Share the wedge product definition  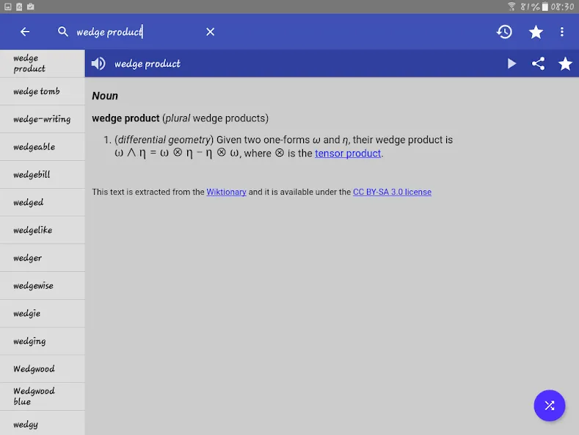coord(539,64)
